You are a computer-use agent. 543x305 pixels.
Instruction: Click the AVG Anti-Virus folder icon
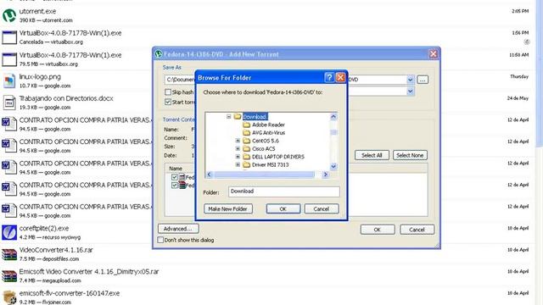click(246, 132)
